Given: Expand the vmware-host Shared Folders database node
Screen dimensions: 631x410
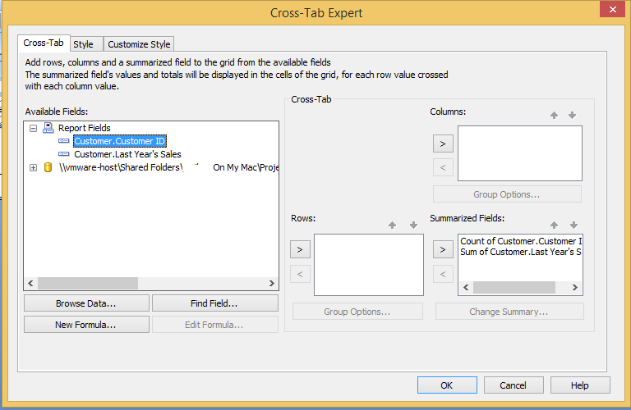Looking at the screenshot, I should coord(33,167).
